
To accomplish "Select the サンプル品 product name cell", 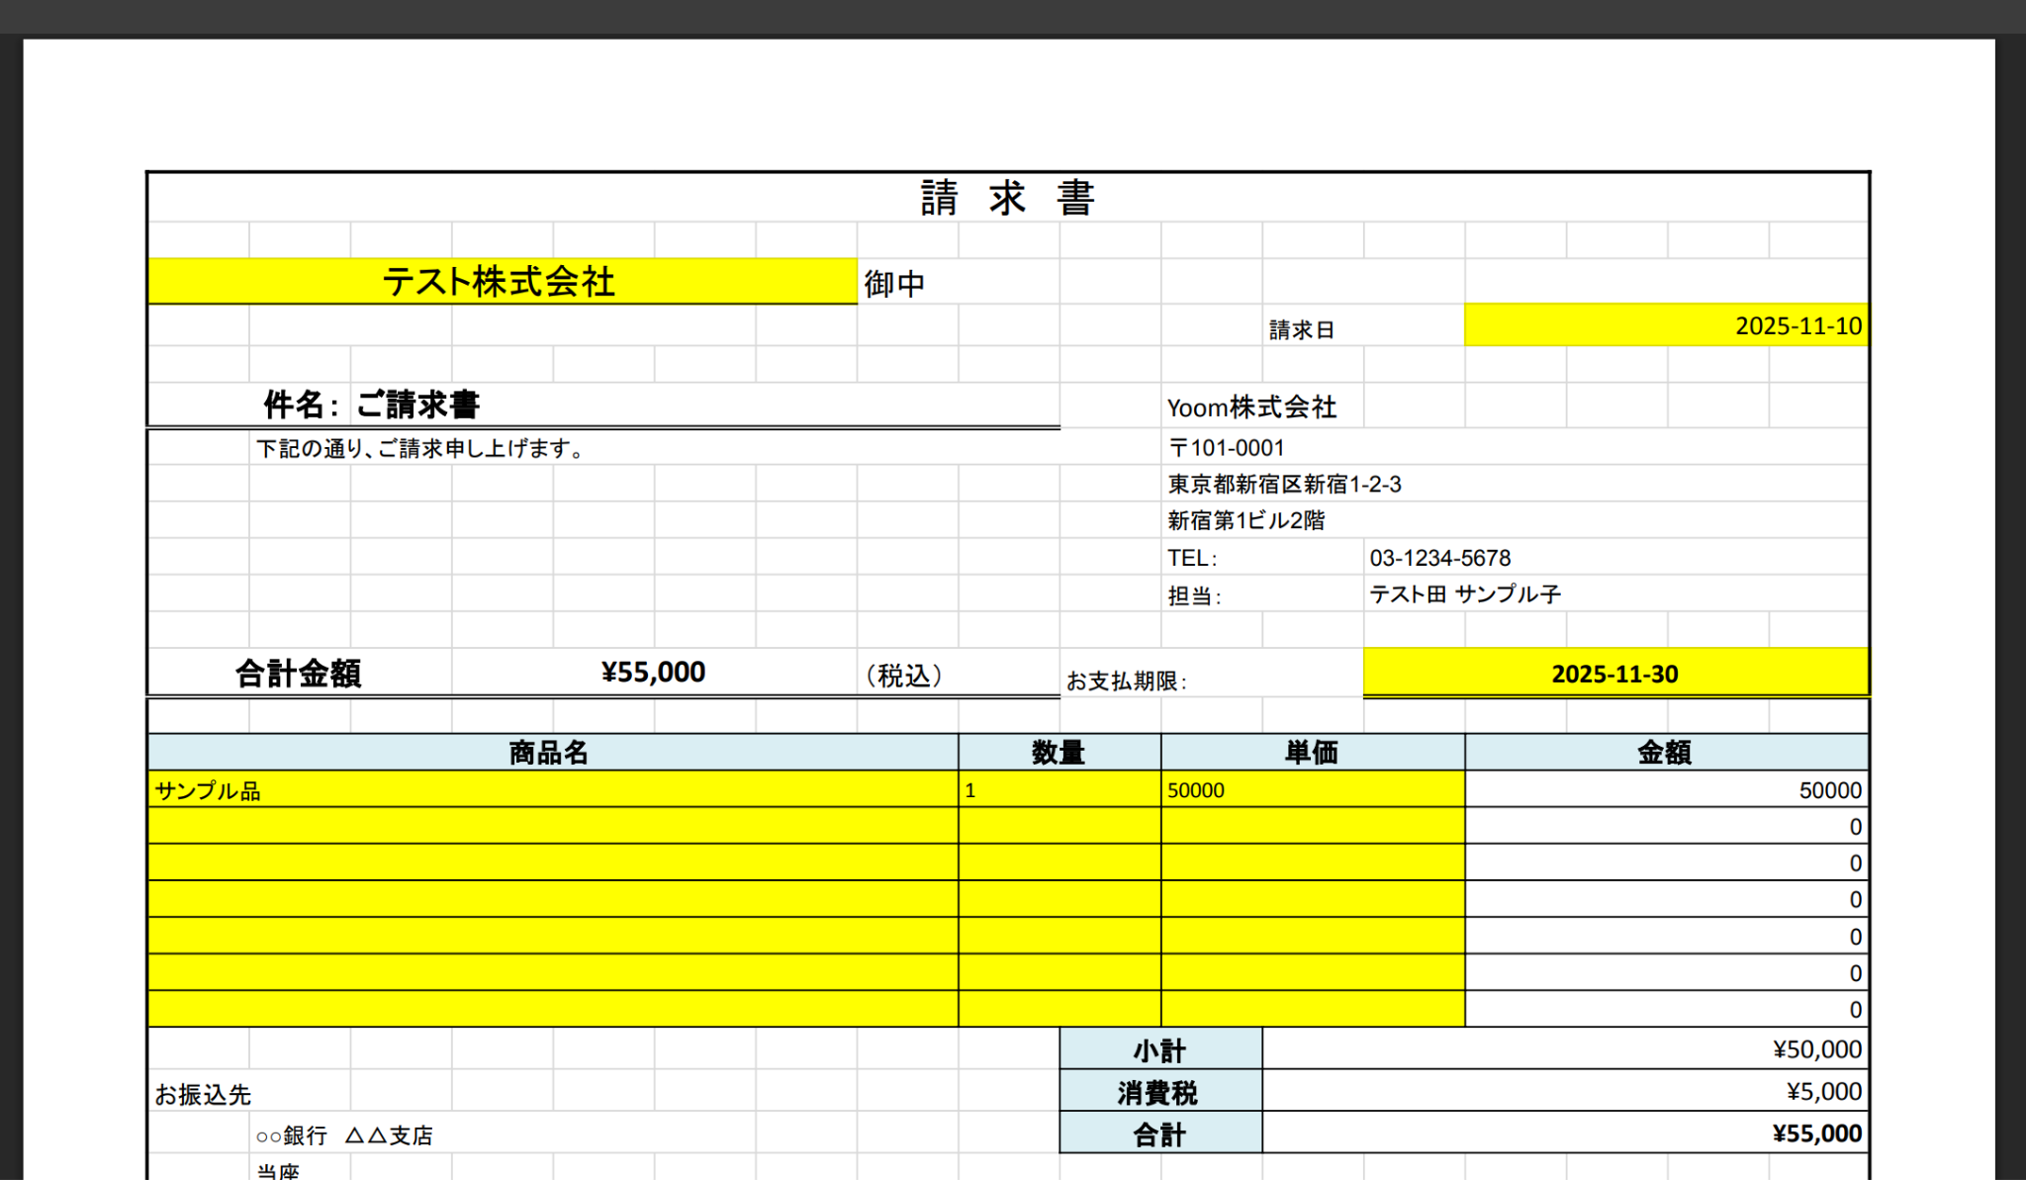I will (x=552, y=790).
